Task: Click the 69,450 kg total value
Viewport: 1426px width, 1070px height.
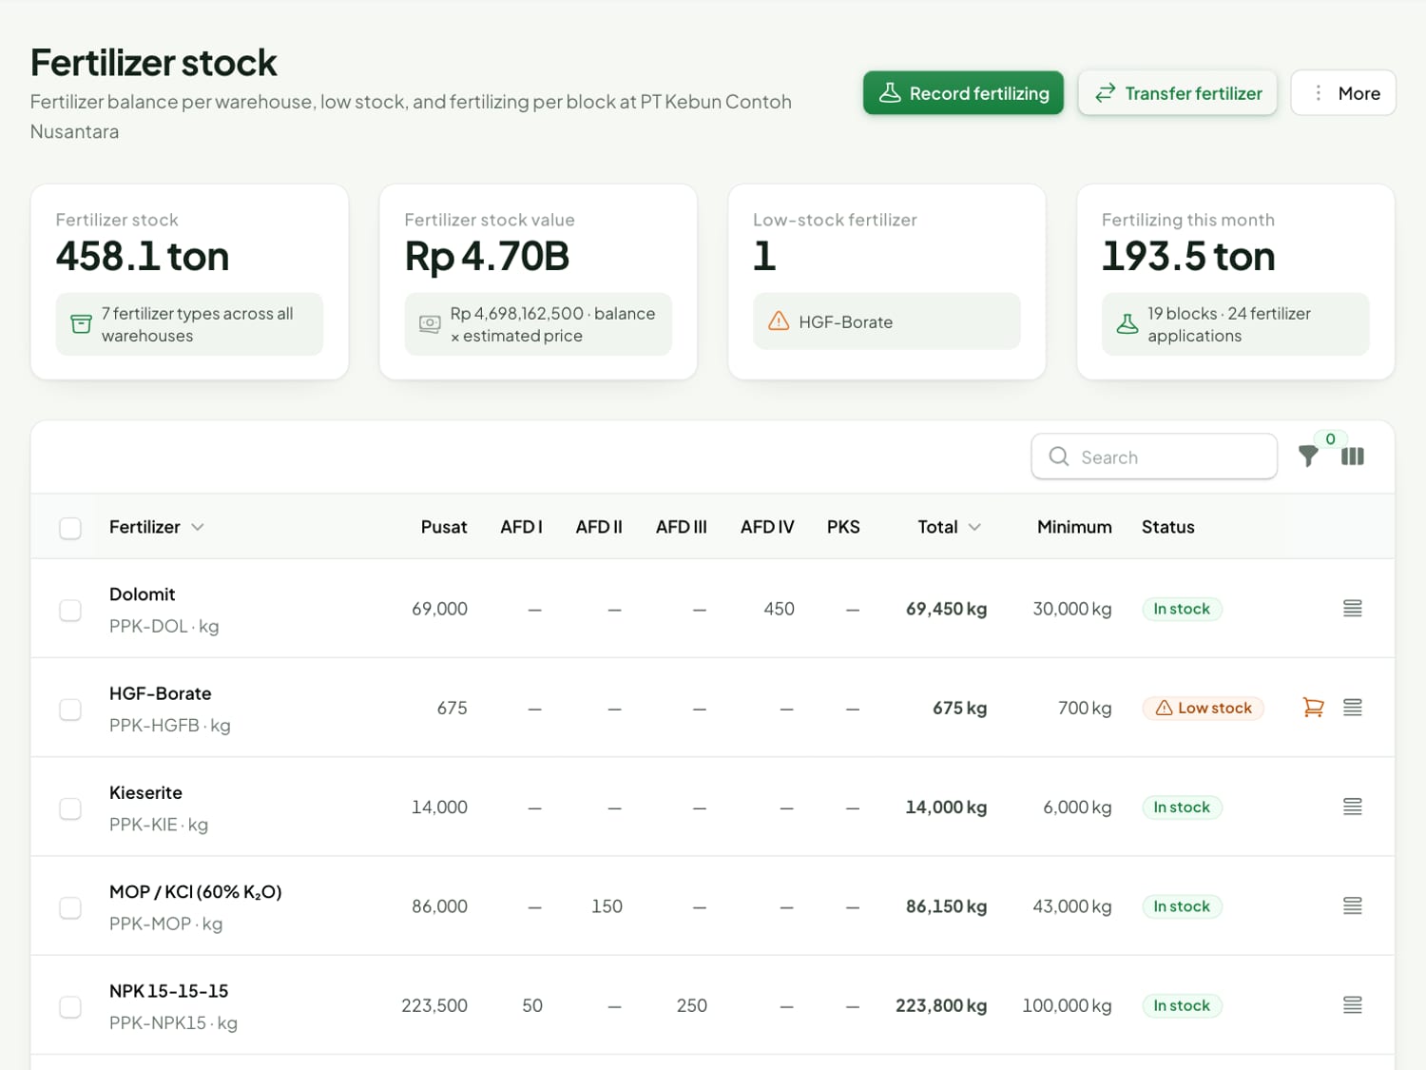Action: 946,609
